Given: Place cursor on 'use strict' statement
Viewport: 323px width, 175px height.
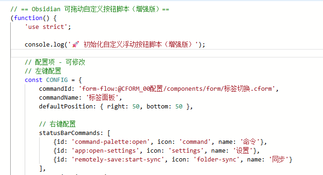Looking at the screenshot, I should [x=48, y=27].
